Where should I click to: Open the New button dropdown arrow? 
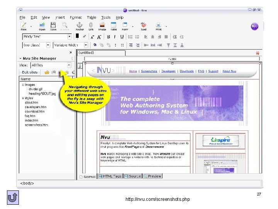tap(31, 27)
